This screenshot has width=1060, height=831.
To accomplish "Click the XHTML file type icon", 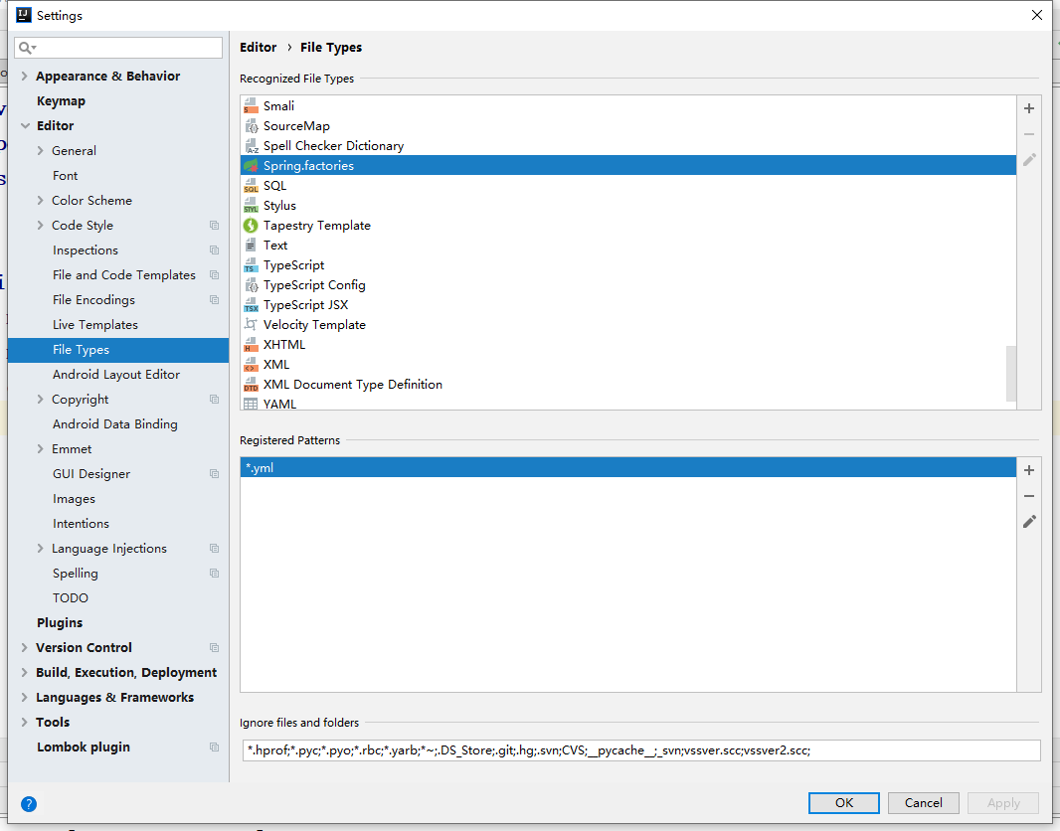I will 251,345.
